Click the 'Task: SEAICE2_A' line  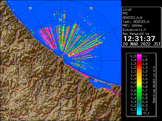(136, 22)
